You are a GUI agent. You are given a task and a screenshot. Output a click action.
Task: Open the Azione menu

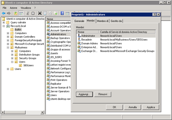coord(13,8)
